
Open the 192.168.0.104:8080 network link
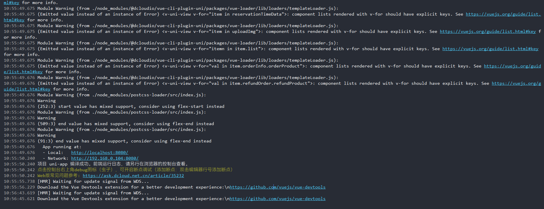(x=105, y=158)
